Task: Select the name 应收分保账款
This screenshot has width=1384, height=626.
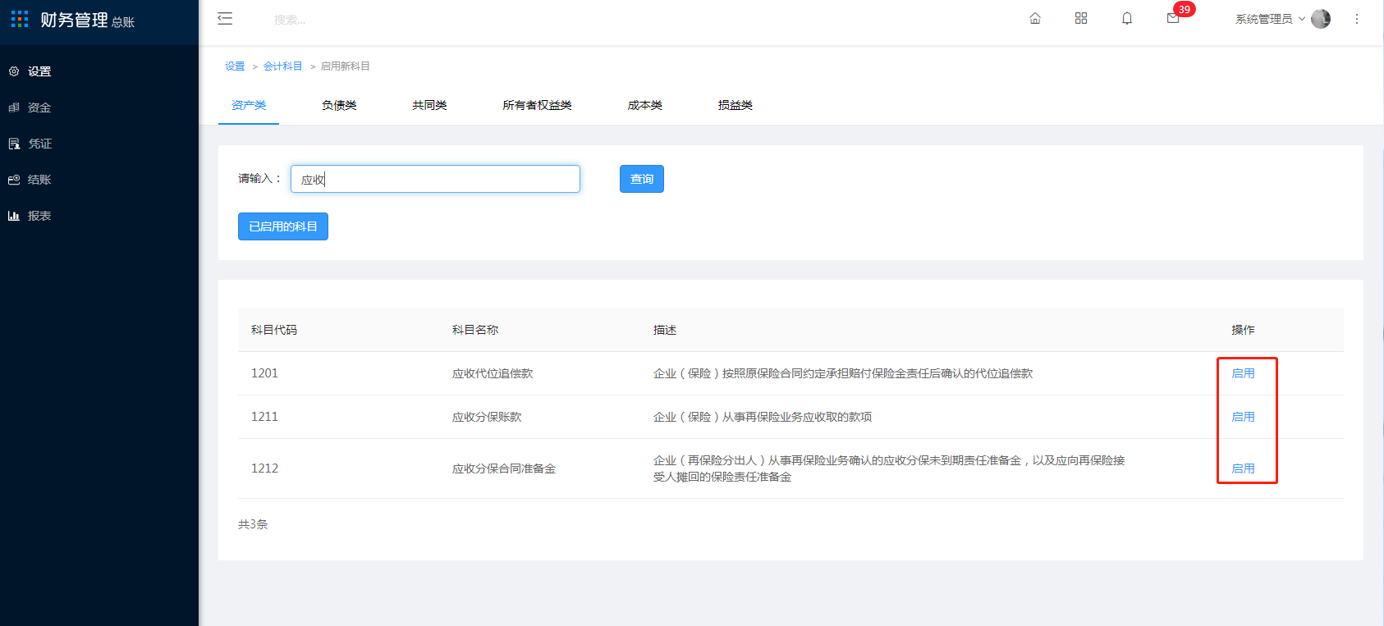Action: point(487,417)
